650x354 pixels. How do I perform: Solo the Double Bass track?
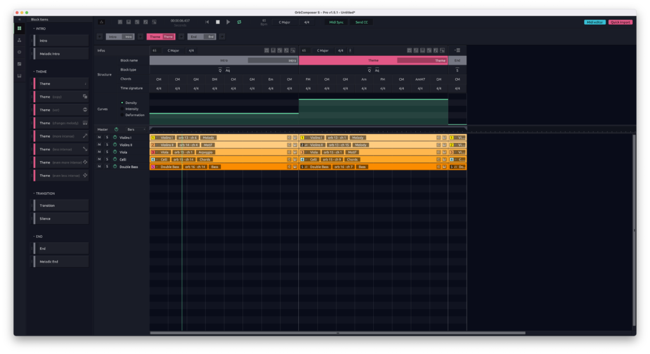tap(107, 167)
